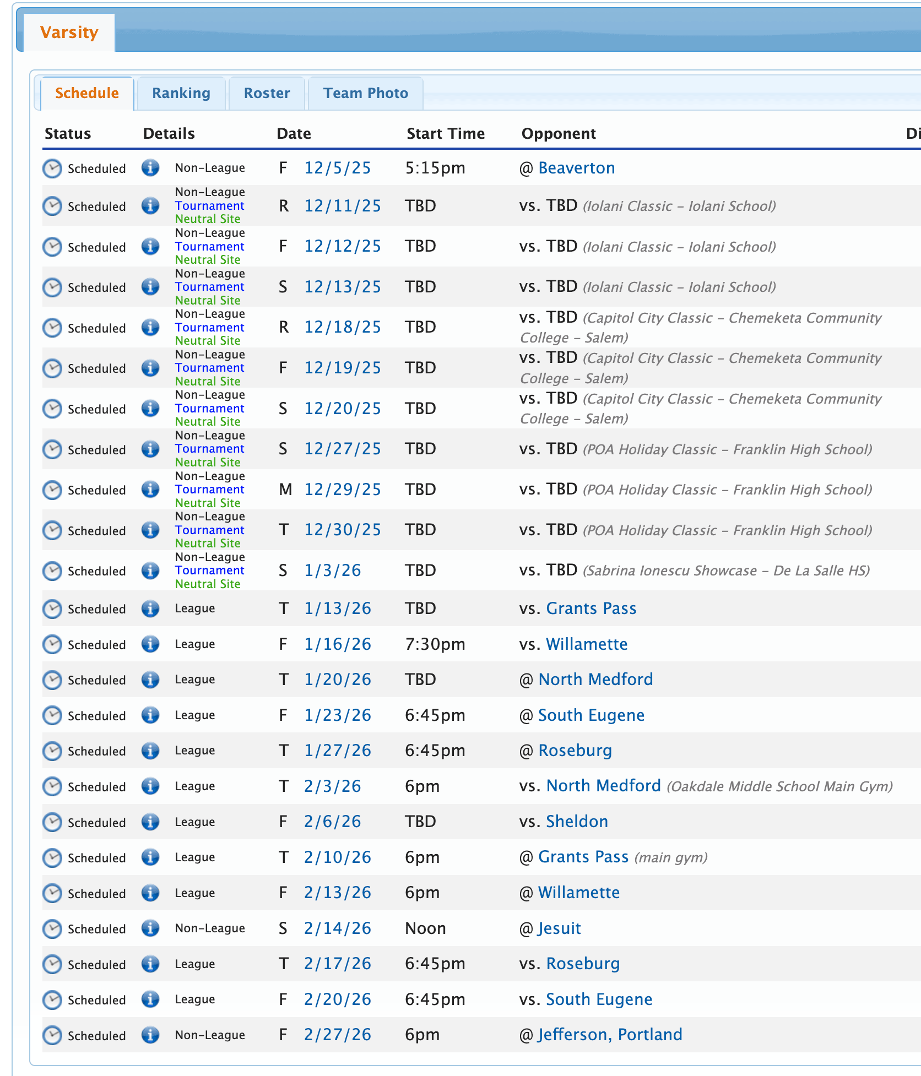Screen dimensions: 921x1076
Task: Select the Varsity team tab
Action: point(69,32)
